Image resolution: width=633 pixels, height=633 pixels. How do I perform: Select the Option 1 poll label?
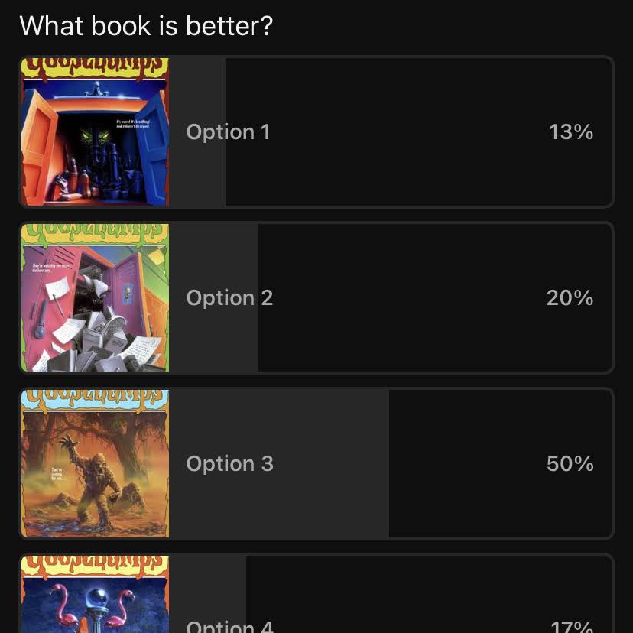coord(228,132)
